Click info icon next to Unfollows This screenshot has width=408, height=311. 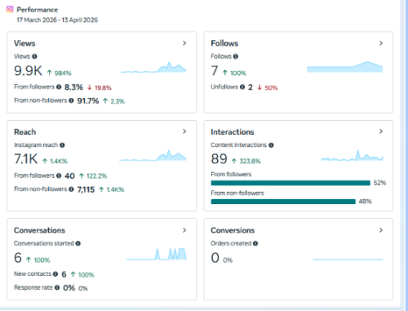242,87
